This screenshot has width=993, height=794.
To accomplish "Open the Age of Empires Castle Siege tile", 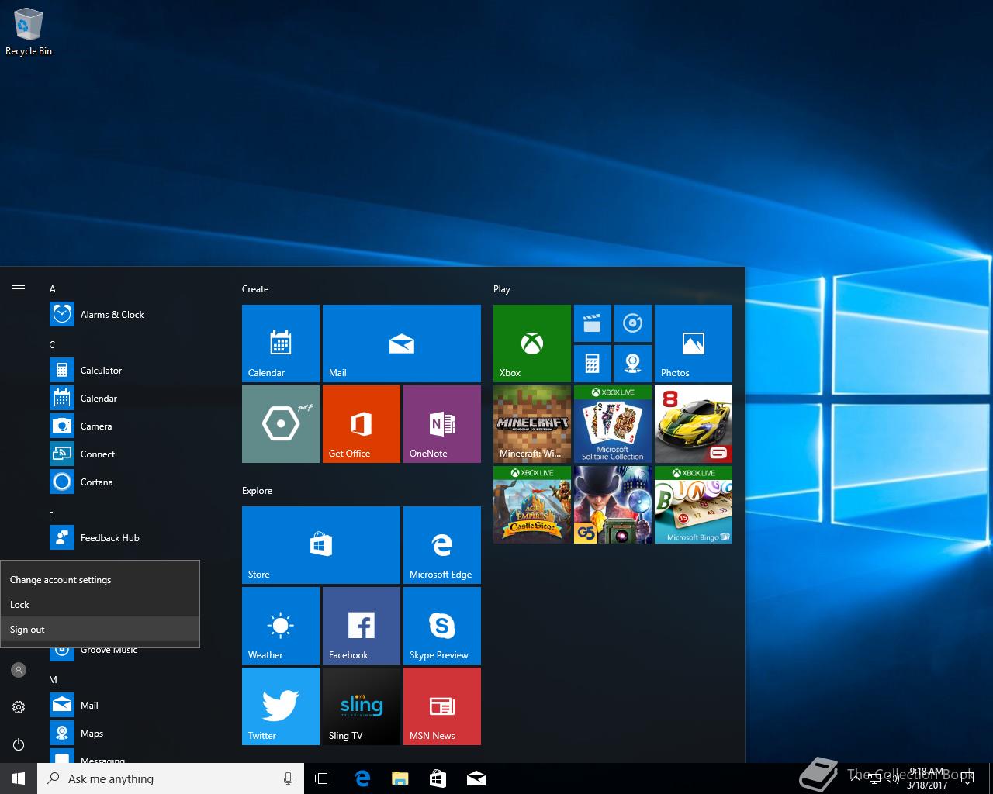I will pos(532,505).
